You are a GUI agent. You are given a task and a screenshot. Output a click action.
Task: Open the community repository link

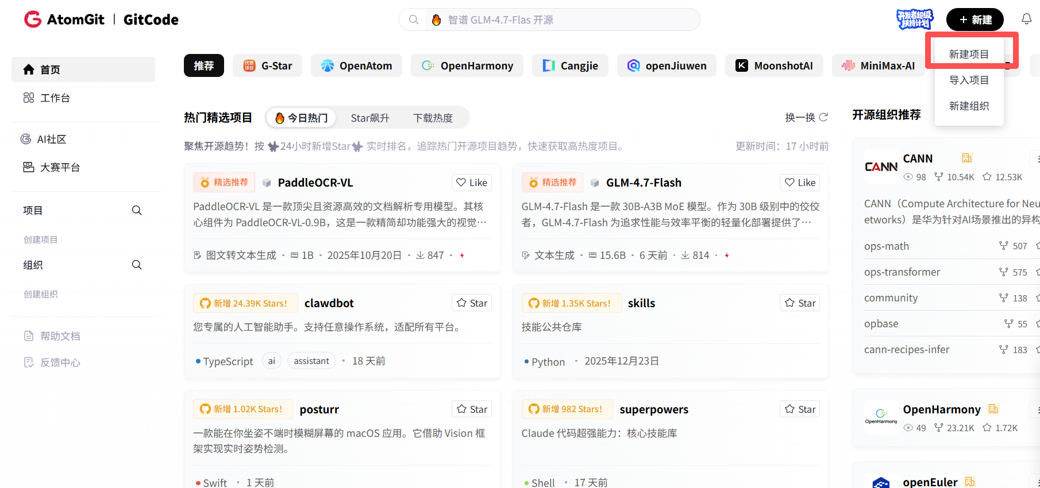[891, 297]
